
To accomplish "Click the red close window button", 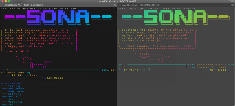I will (2, 1).
